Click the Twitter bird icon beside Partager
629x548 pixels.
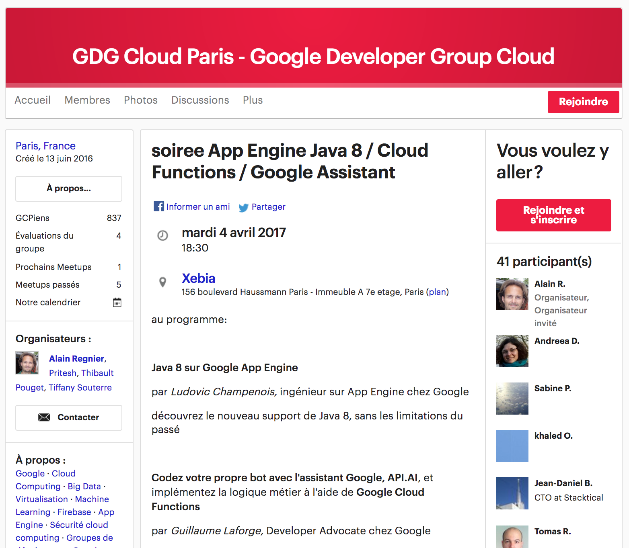[x=243, y=207]
